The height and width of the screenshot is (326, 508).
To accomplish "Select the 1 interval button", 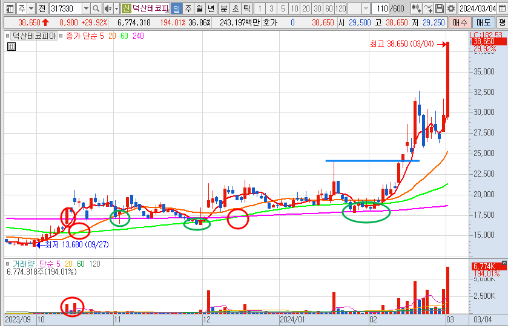I will [x=260, y=8].
